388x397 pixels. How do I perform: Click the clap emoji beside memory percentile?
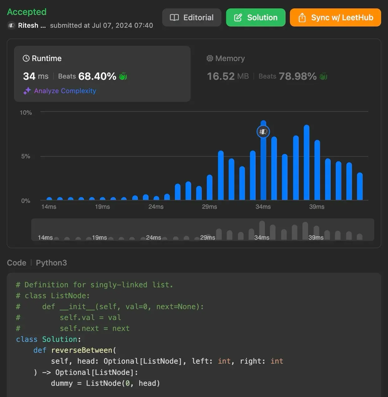[x=323, y=76]
